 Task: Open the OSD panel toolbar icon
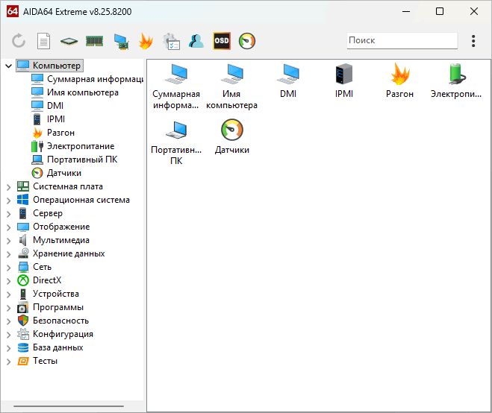click(x=222, y=41)
